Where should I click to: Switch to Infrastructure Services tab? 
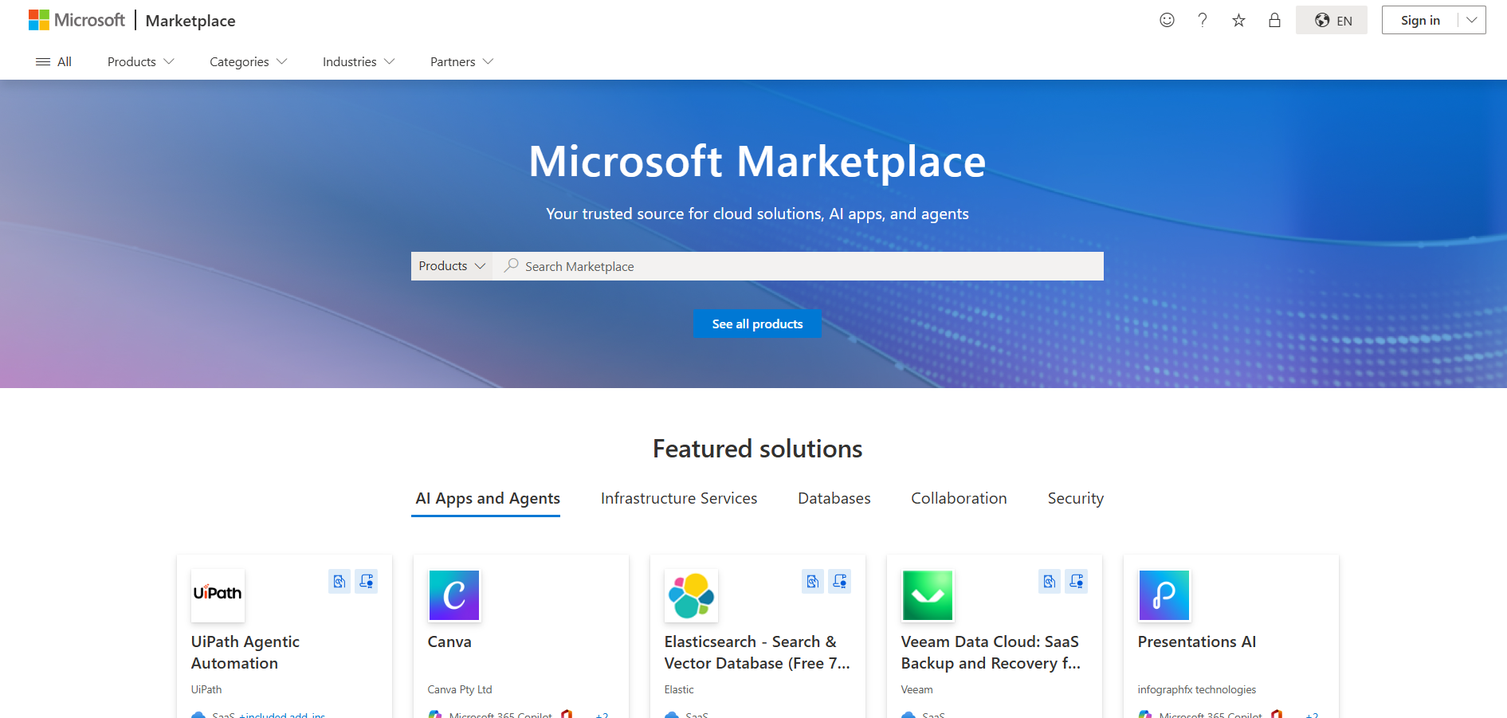click(679, 498)
